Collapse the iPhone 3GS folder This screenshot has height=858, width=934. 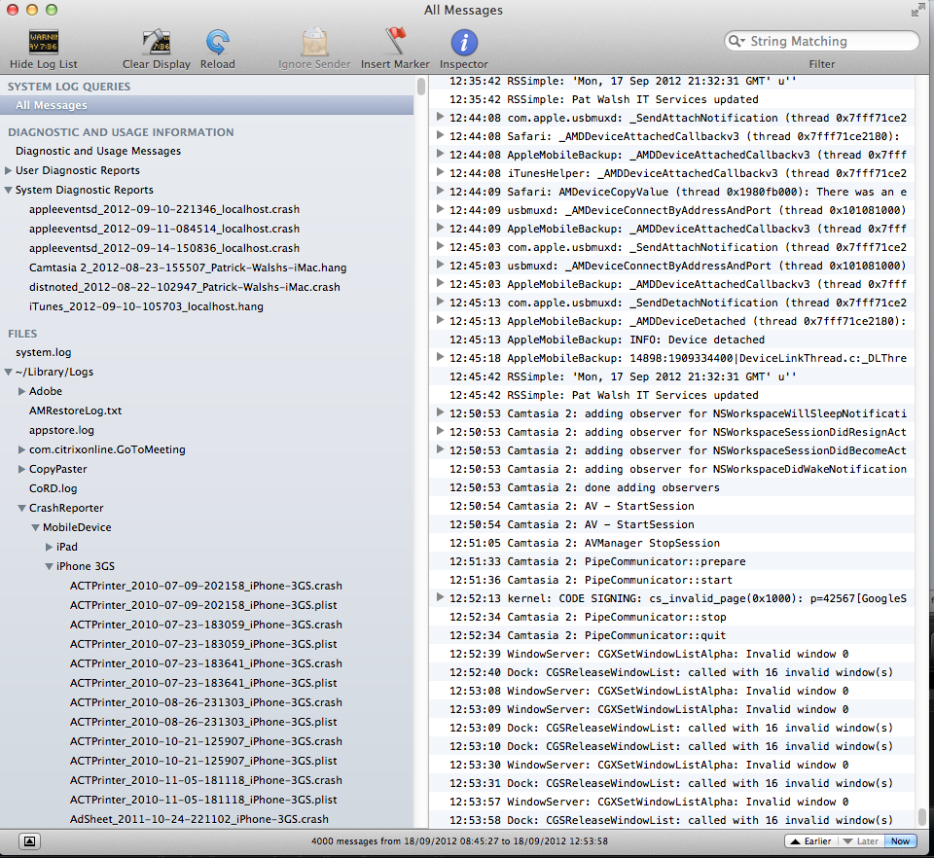[50, 566]
